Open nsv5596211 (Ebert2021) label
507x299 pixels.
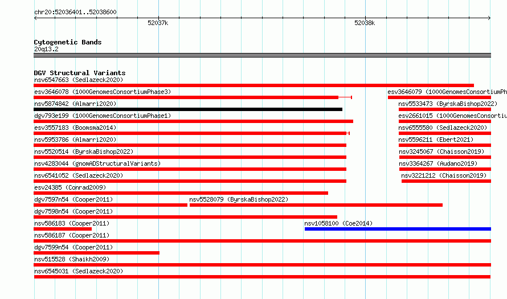pos(436,140)
